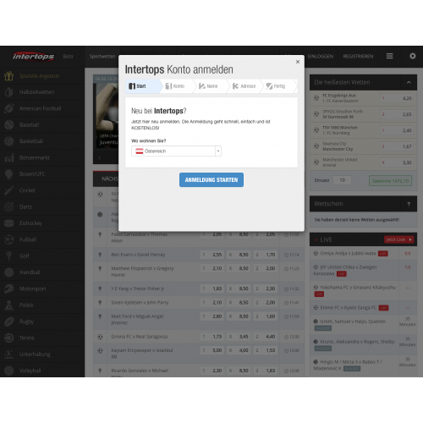The image size is (423, 423).
Task: Click the Golf sidebar icon
Action: pos(9,255)
